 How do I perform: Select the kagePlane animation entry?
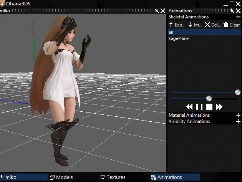coord(204,38)
